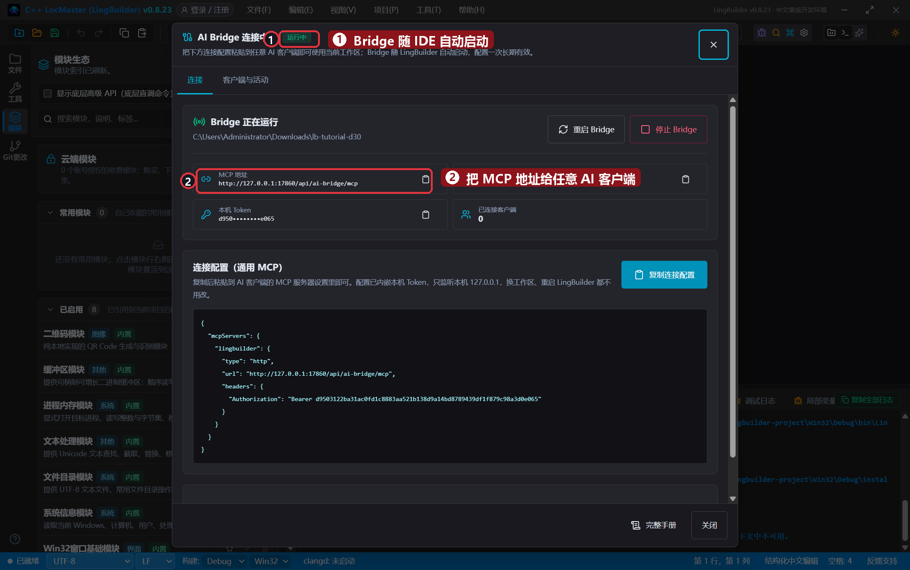910x570 pixels.
Task: Click the AI sparkle toolbar icon
Action: point(859,33)
